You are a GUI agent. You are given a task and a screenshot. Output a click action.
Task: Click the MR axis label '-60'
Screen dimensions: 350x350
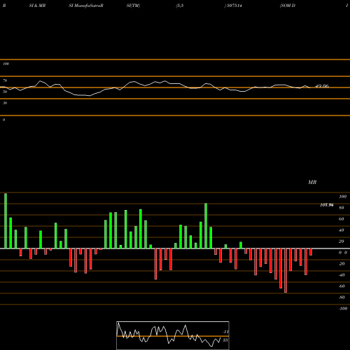click(x=342, y=286)
